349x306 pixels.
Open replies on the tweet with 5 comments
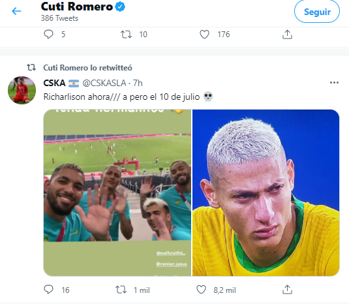pyautogui.click(x=48, y=35)
